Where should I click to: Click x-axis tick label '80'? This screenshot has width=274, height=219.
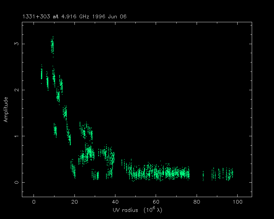197,202
